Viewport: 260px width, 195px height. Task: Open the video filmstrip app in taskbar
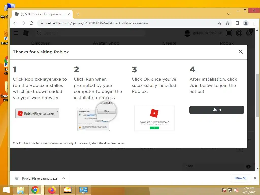(68, 190)
